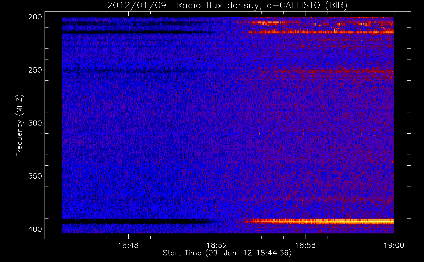Click the 19:00 time tick label
The image size is (424, 262).
point(394,245)
